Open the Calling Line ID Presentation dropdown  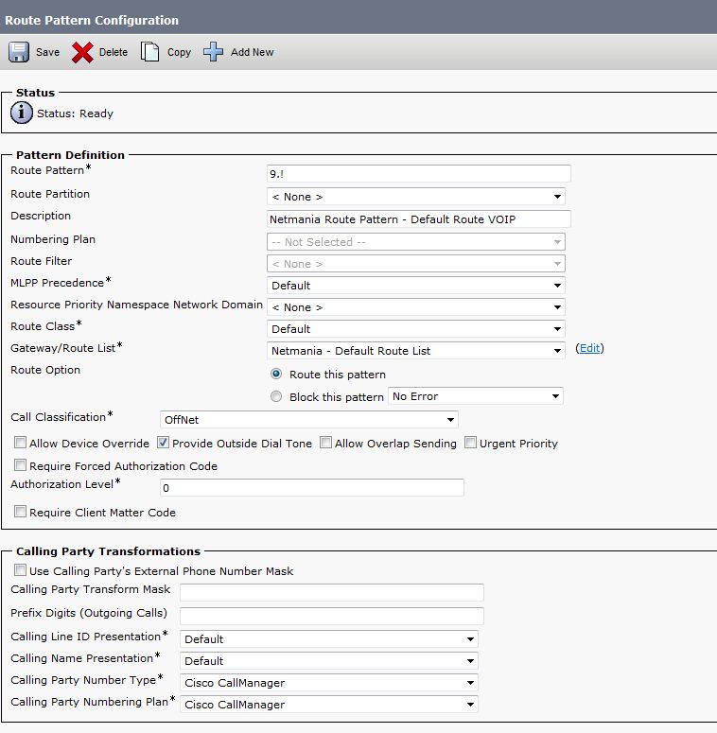[329, 639]
